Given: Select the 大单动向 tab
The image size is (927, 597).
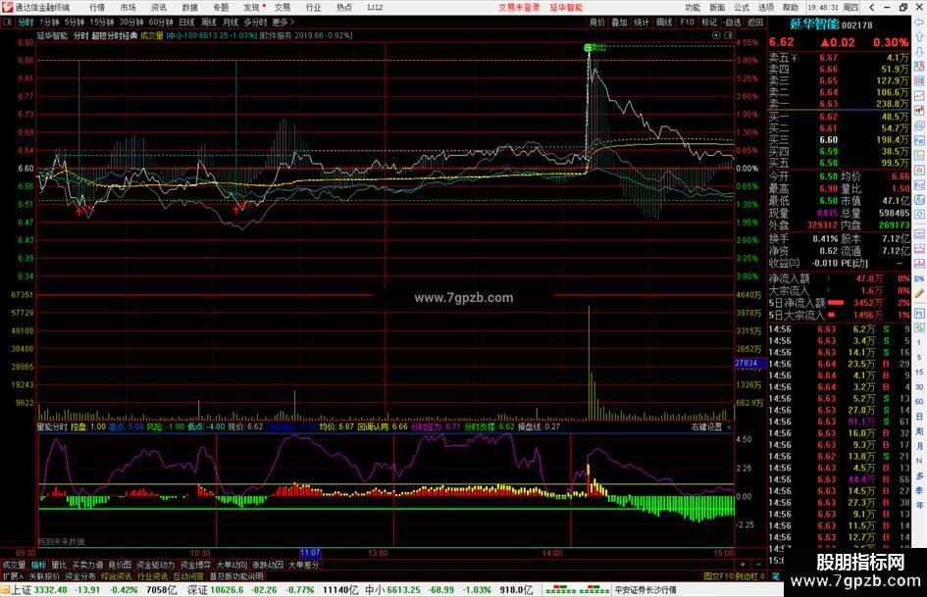Looking at the screenshot, I should 232,565.
